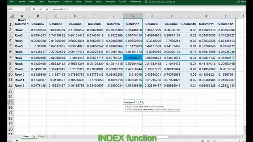This screenshot has height=142, width=253.
Task: Switch to the Sheet1 (2) worksheet tab
Action: [x=29, y=136]
